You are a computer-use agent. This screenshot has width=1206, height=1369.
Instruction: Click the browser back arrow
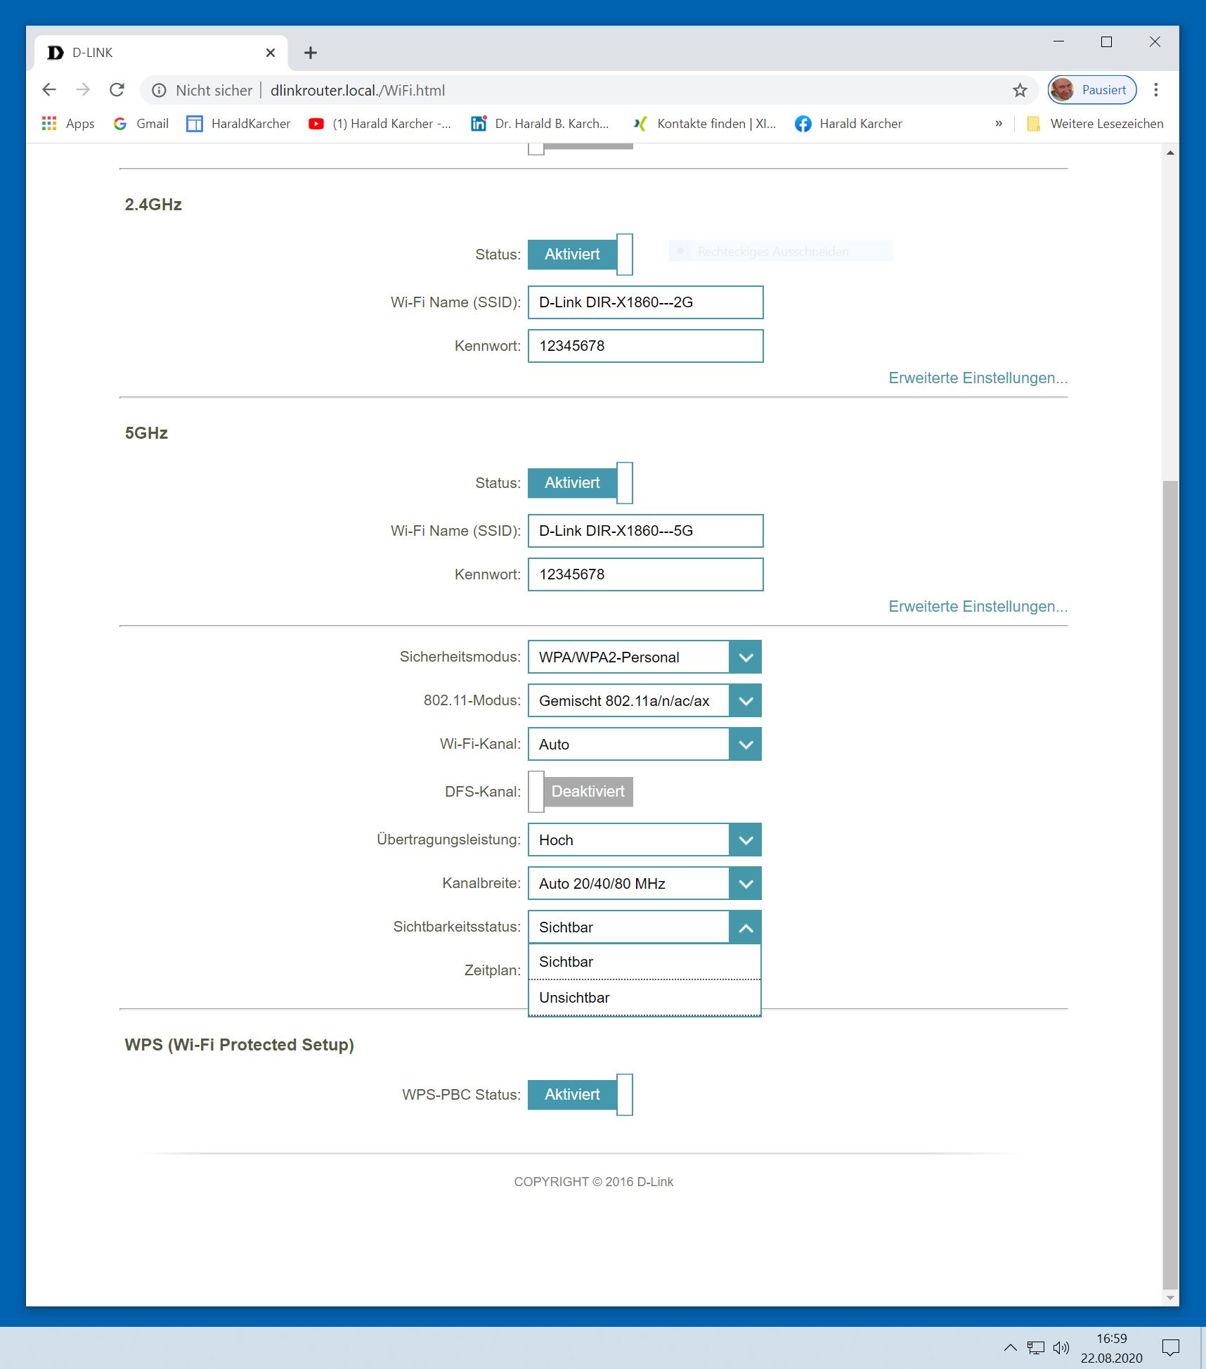click(49, 90)
